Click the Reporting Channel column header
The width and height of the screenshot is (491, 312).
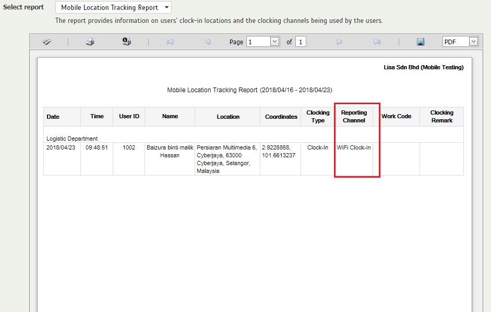pos(354,116)
